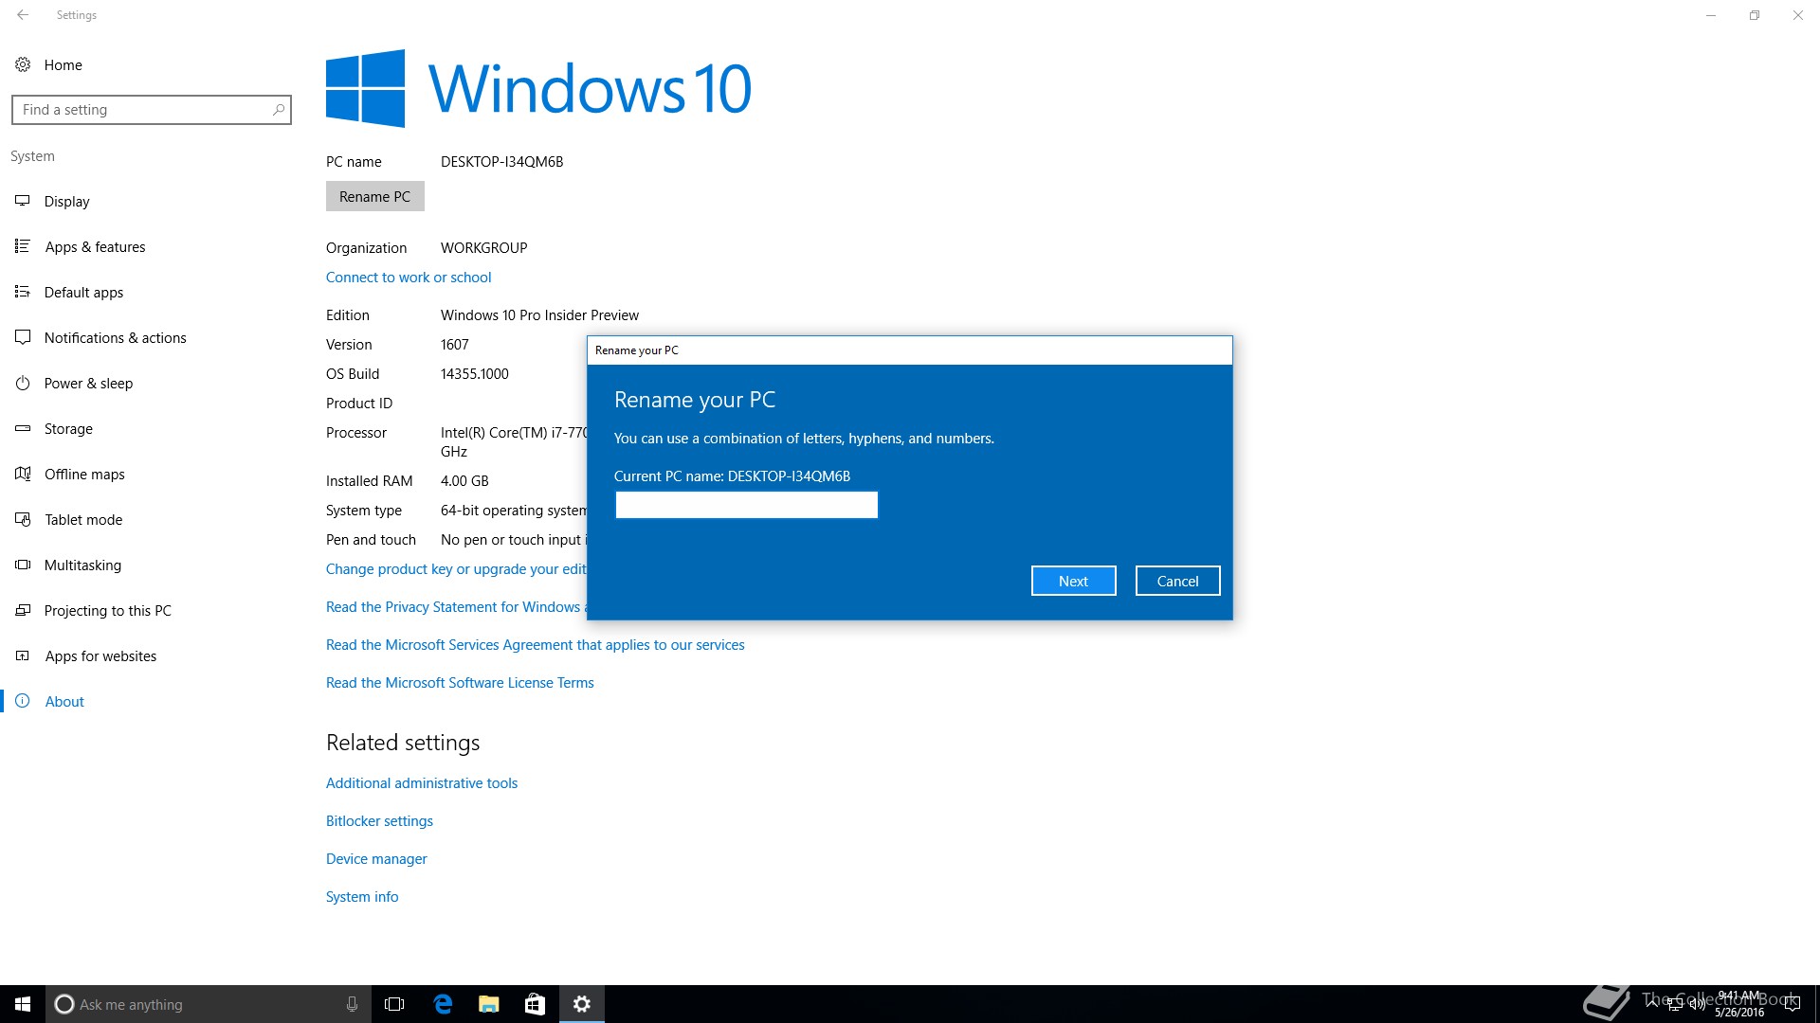
Task: Open Task View on the taskbar
Action: (x=394, y=1004)
